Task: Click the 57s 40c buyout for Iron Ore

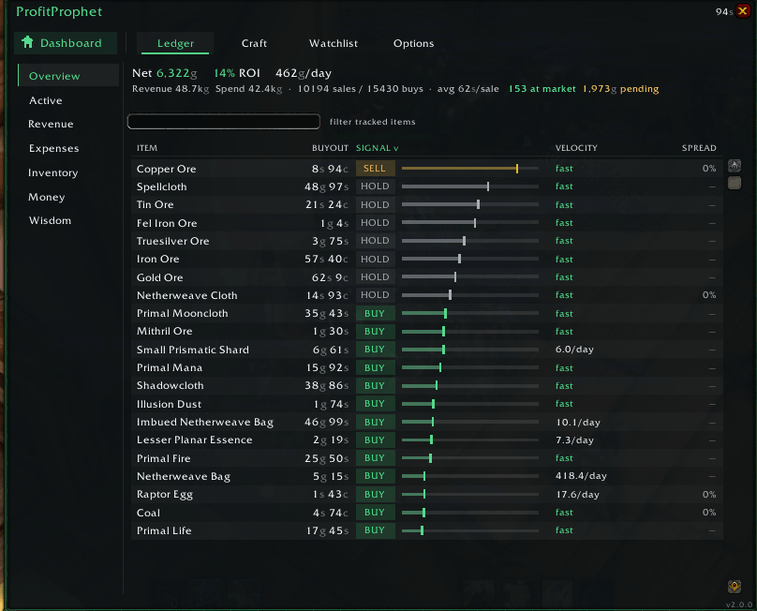Action: point(326,259)
